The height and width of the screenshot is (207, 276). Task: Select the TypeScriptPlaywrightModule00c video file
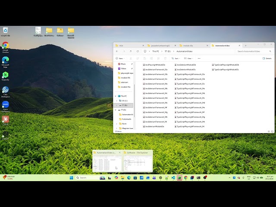click(226, 69)
